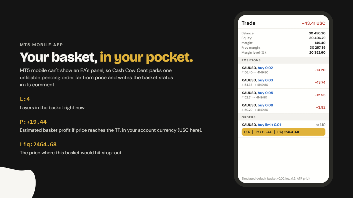Screen dimensions: 353x198
Task: Select the XAUUSD buy 0.03 position row
Action: point(284,82)
